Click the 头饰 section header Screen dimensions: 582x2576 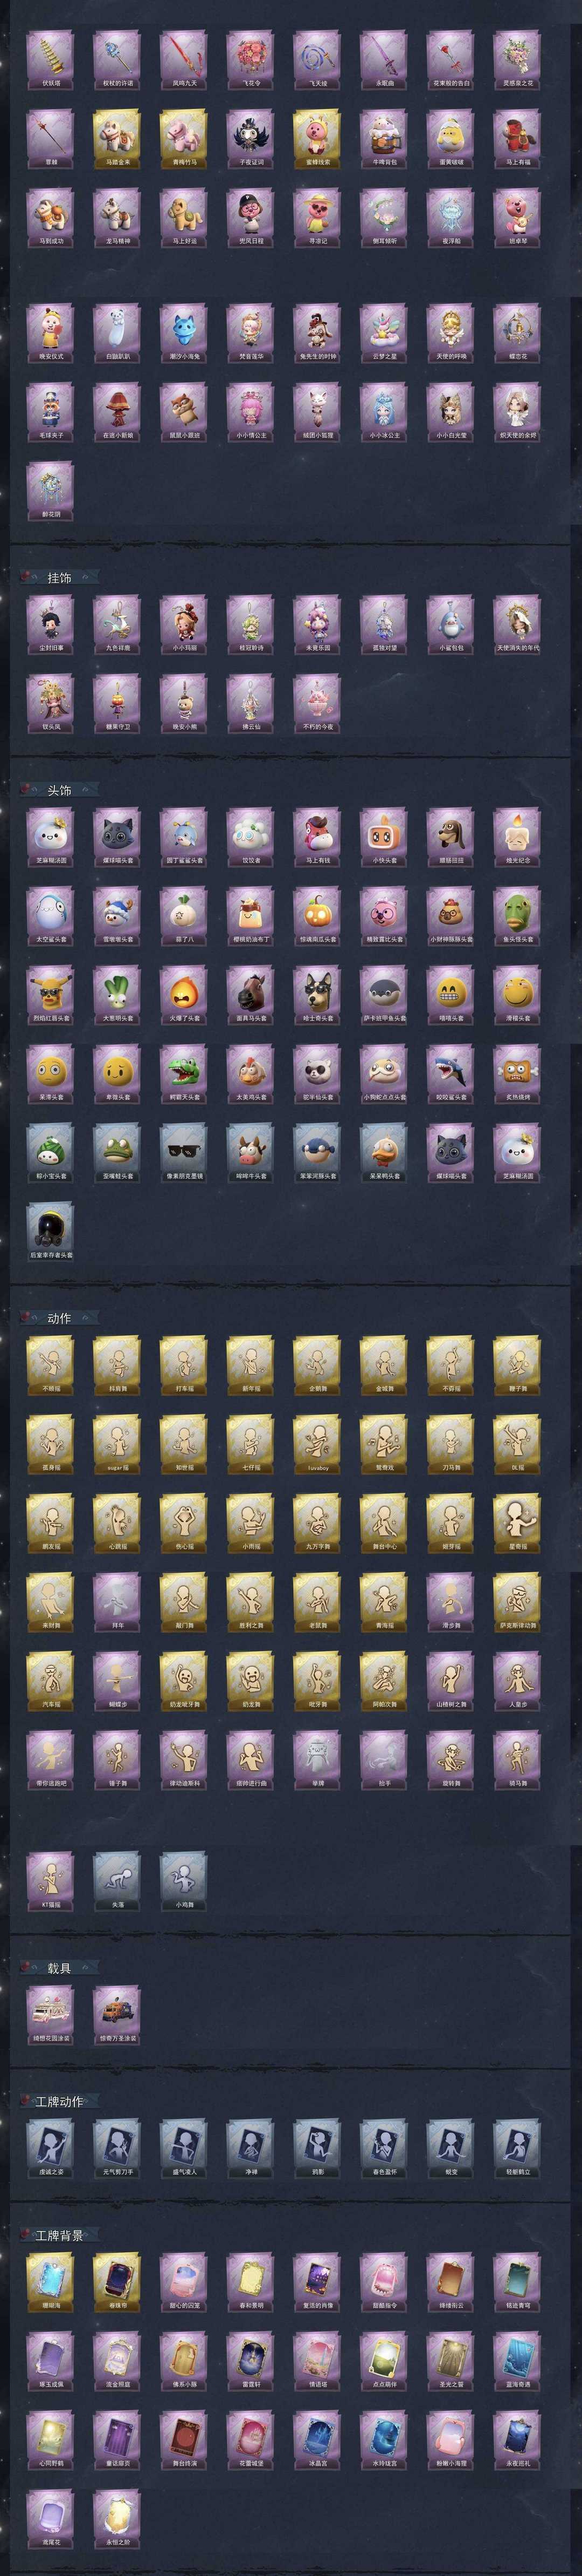(60, 789)
